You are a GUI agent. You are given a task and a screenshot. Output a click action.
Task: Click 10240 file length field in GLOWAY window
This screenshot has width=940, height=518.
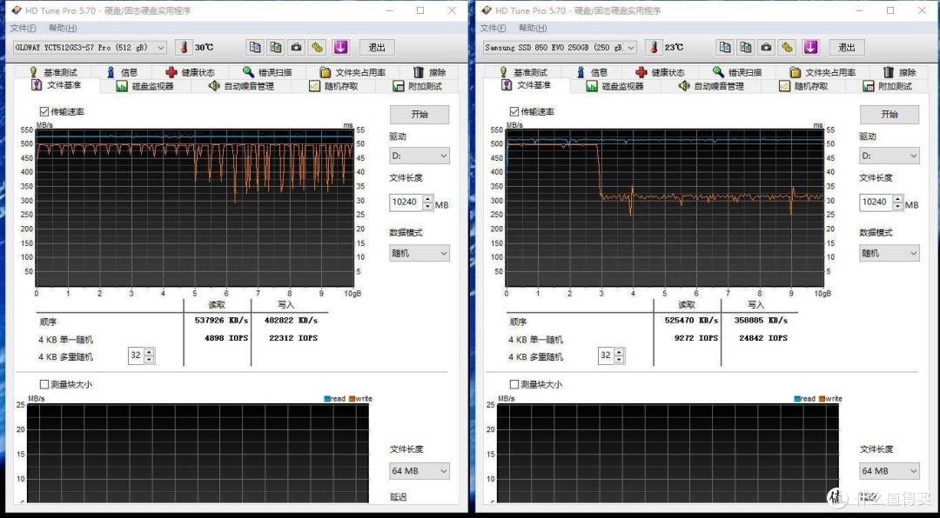point(406,203)
